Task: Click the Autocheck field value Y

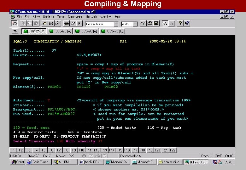Action: 49,100
